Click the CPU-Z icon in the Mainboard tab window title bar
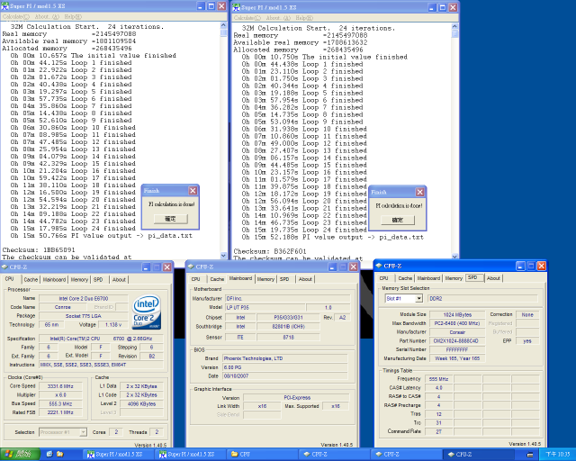Screen dimensions: 576x461 point(191,267)
